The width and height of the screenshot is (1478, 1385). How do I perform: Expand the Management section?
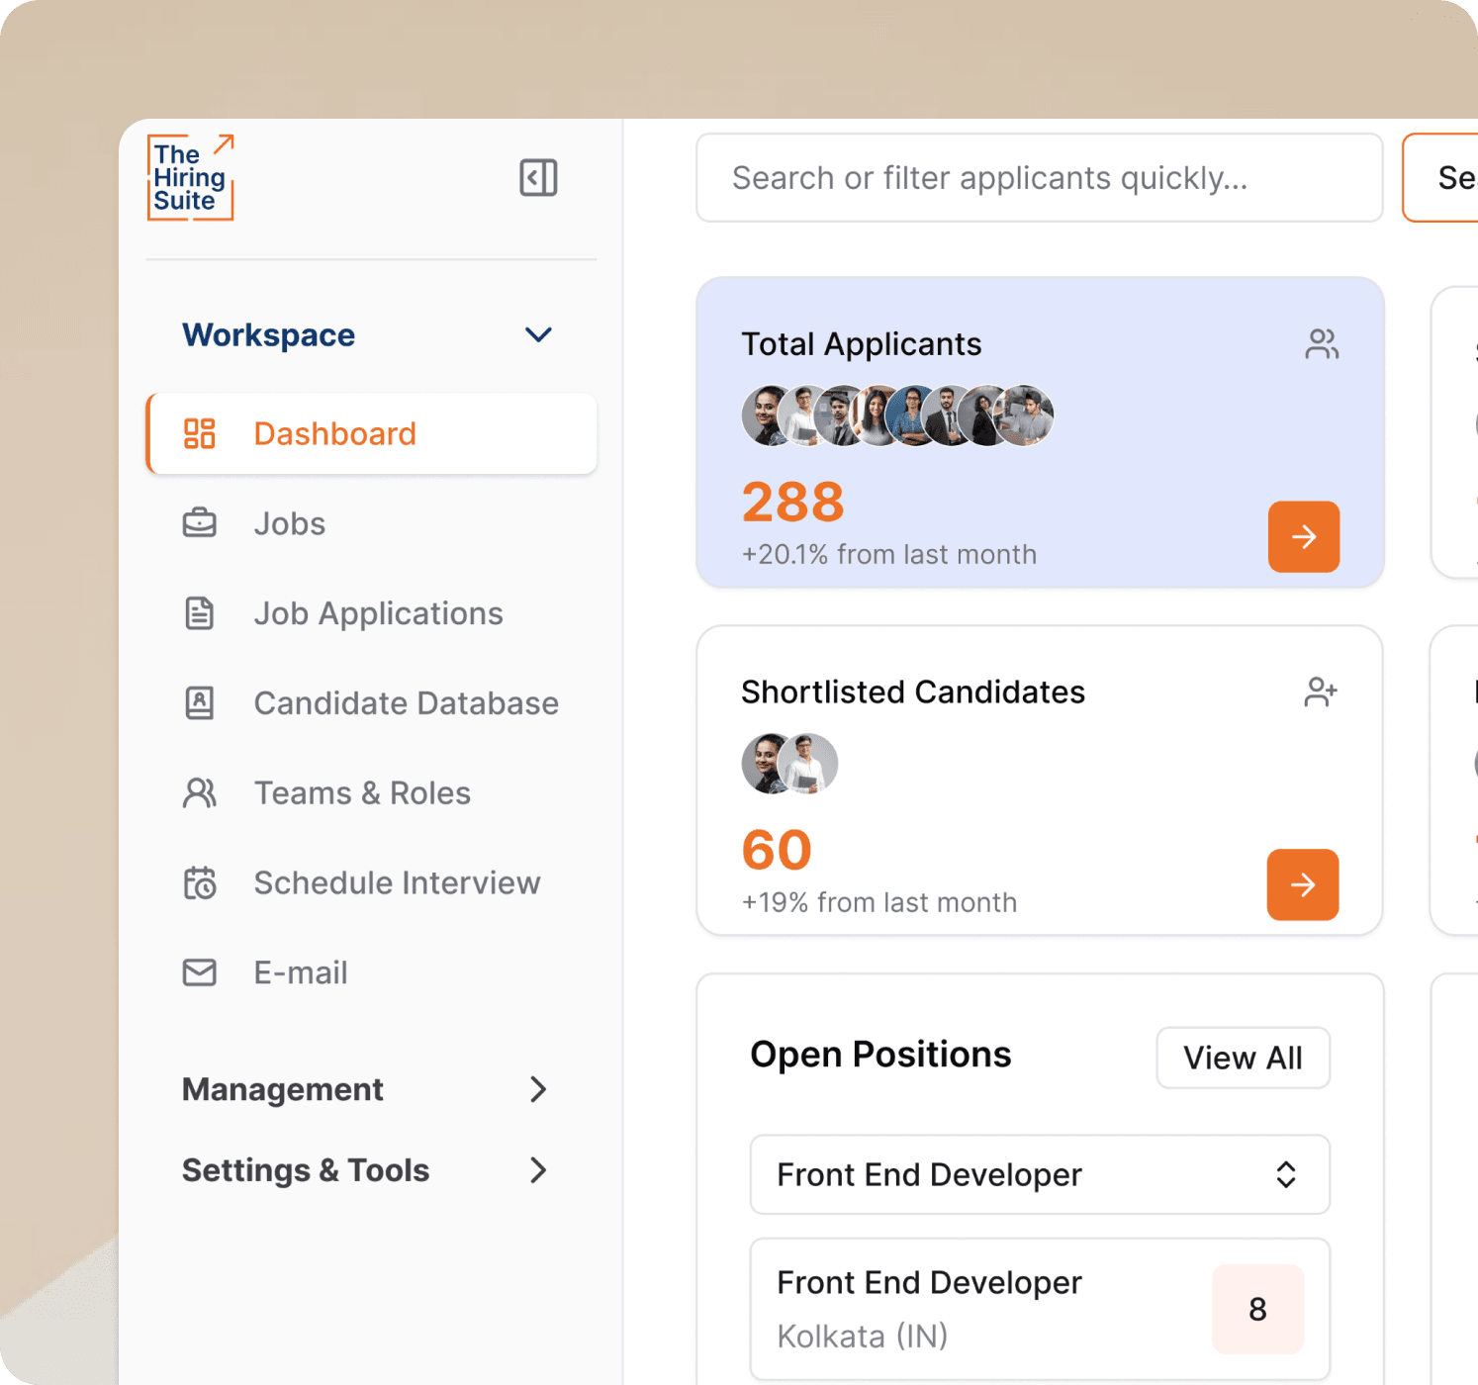[x=538, y=1089]
